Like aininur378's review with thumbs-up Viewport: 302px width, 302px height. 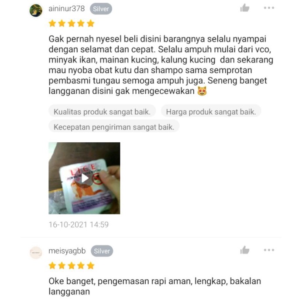tap(244, 8)
